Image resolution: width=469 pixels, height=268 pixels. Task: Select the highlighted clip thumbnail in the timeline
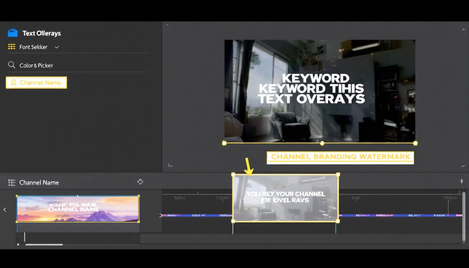[285, 198]
